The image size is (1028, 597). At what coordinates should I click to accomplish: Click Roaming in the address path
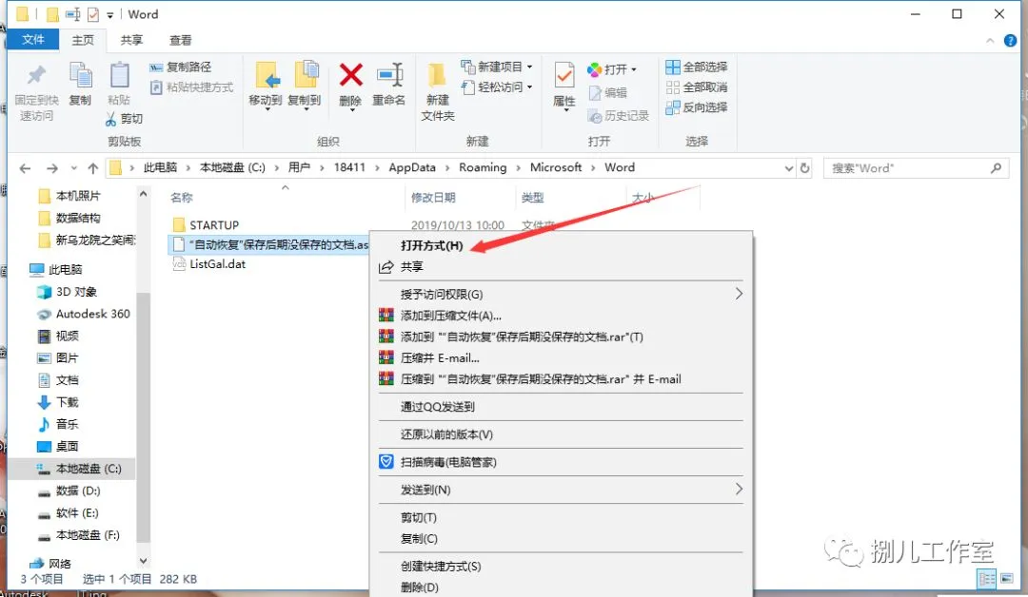coord(483,167)
